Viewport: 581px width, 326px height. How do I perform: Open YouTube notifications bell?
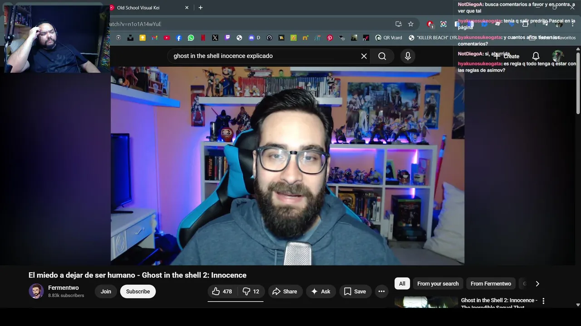[536, 56]
